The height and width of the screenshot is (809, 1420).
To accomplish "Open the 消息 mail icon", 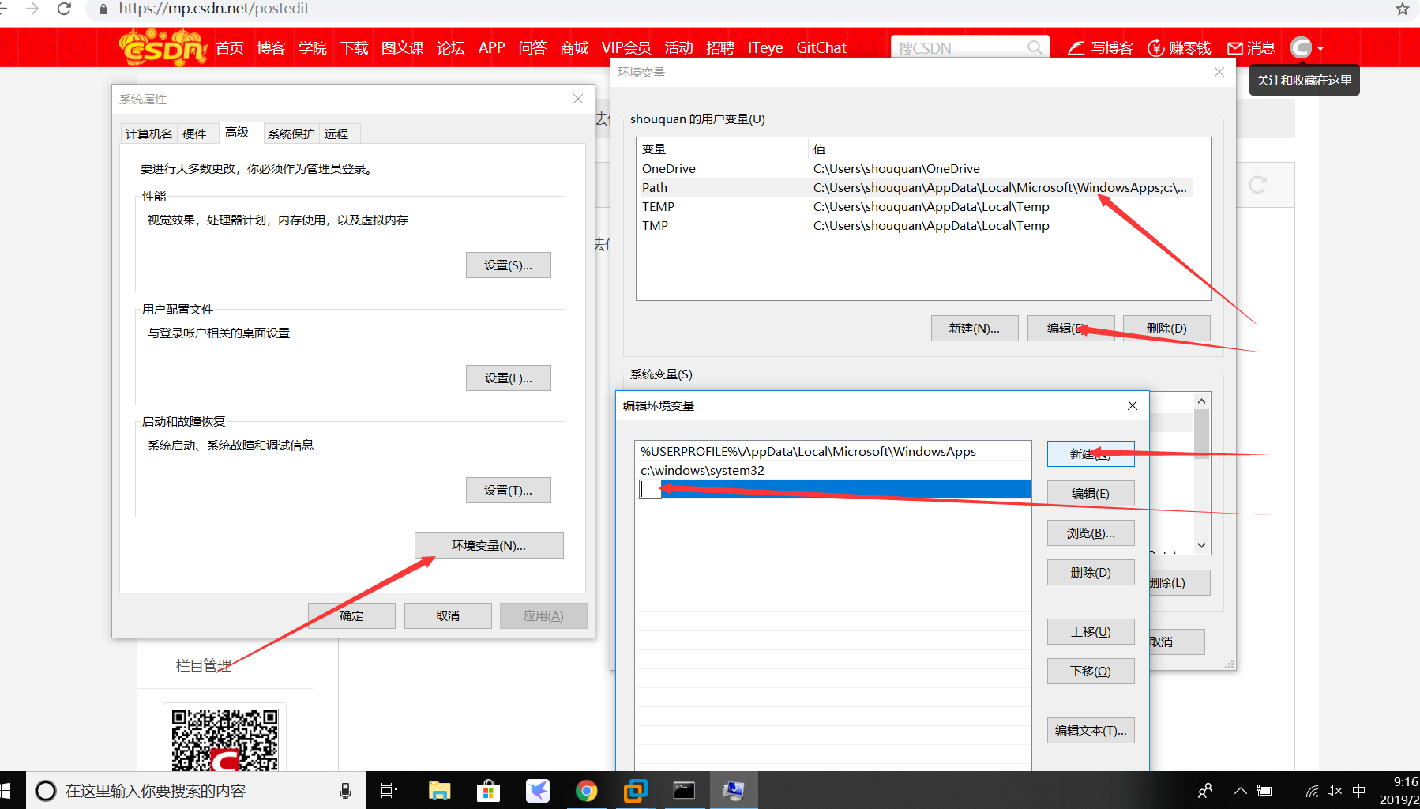I will pyautogui.click(x=1234, y=47).
